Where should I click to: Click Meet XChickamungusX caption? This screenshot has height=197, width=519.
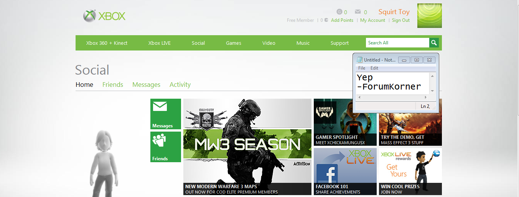(x=341, y=143)
